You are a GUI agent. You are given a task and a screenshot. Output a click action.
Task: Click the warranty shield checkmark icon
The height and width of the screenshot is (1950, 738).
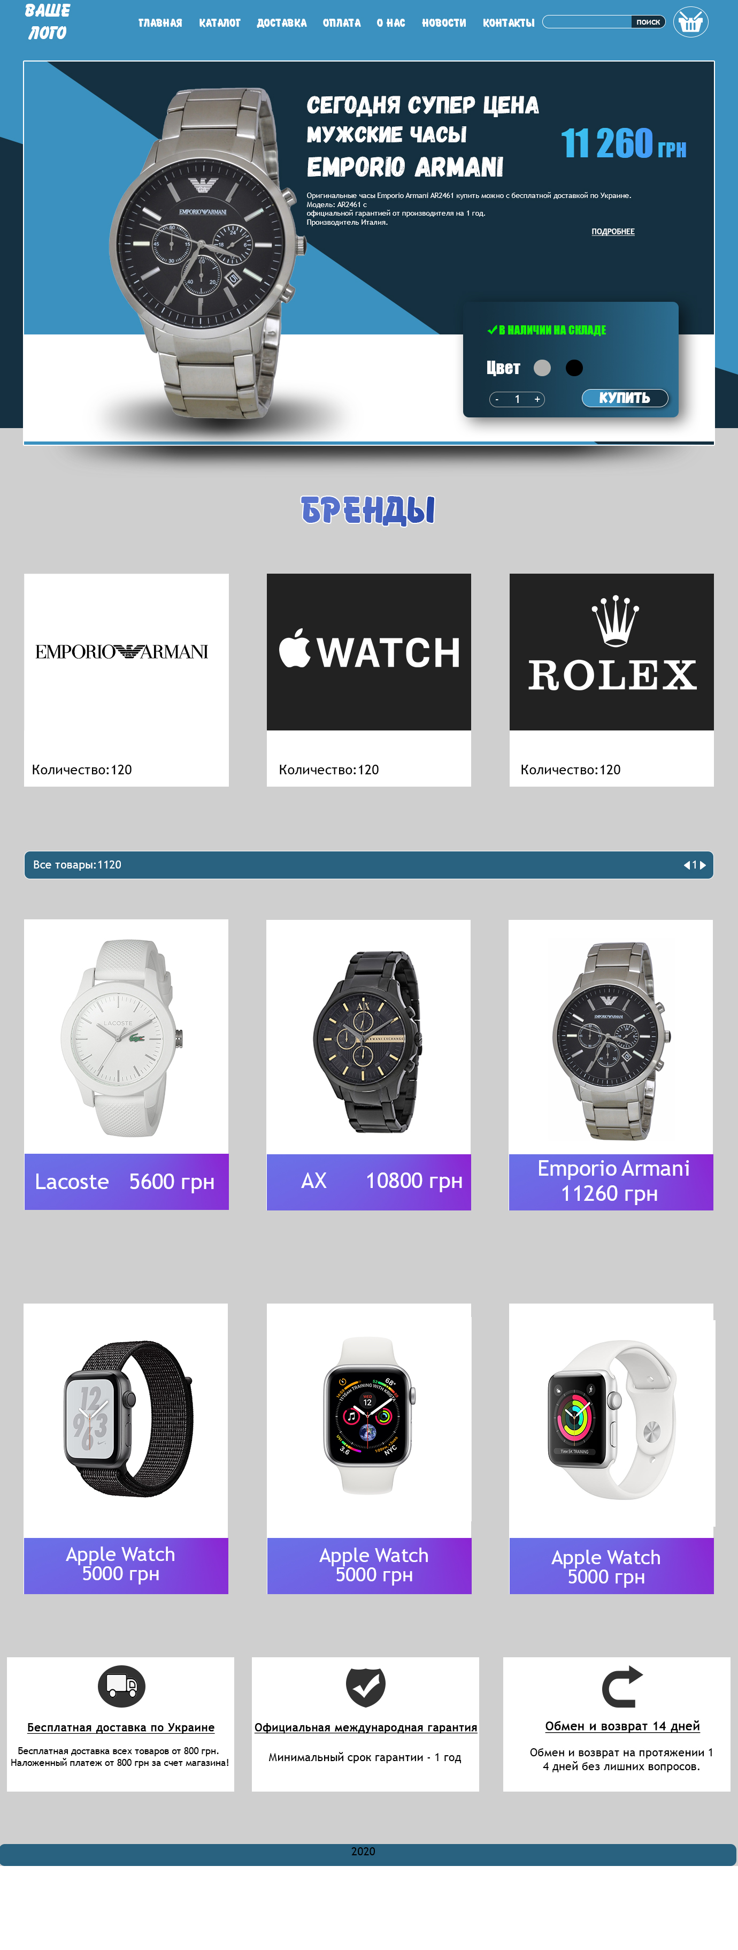365,1687
